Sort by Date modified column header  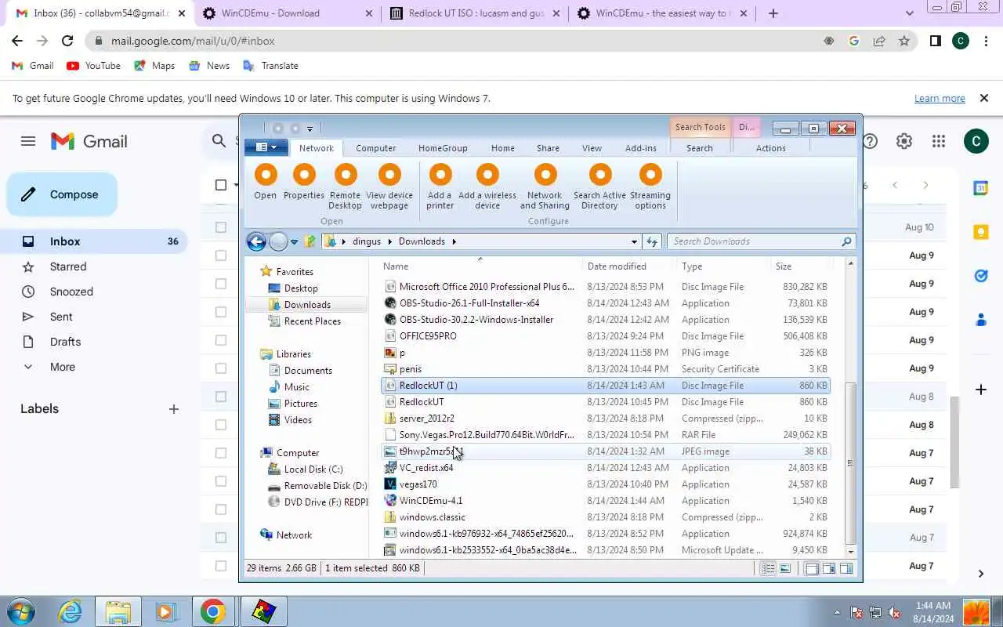pos(617,266)
